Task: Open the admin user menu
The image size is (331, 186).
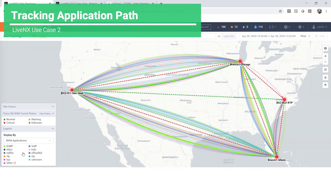Action: [320, 27]
